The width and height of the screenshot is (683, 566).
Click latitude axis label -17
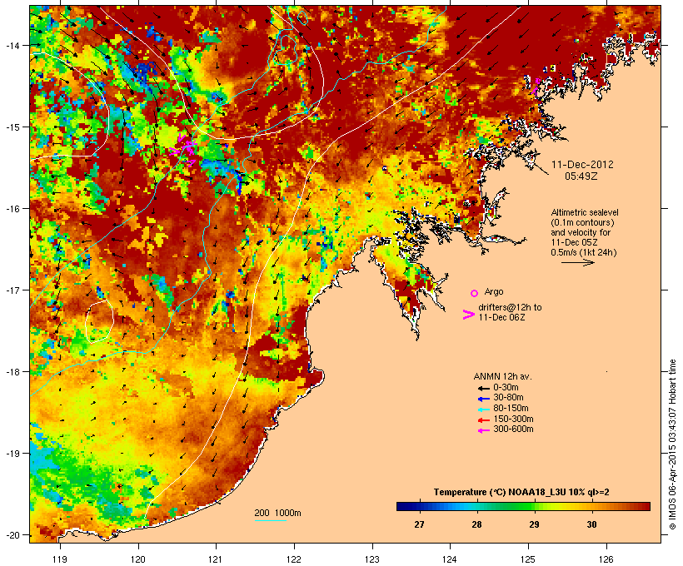click(13, 290)
